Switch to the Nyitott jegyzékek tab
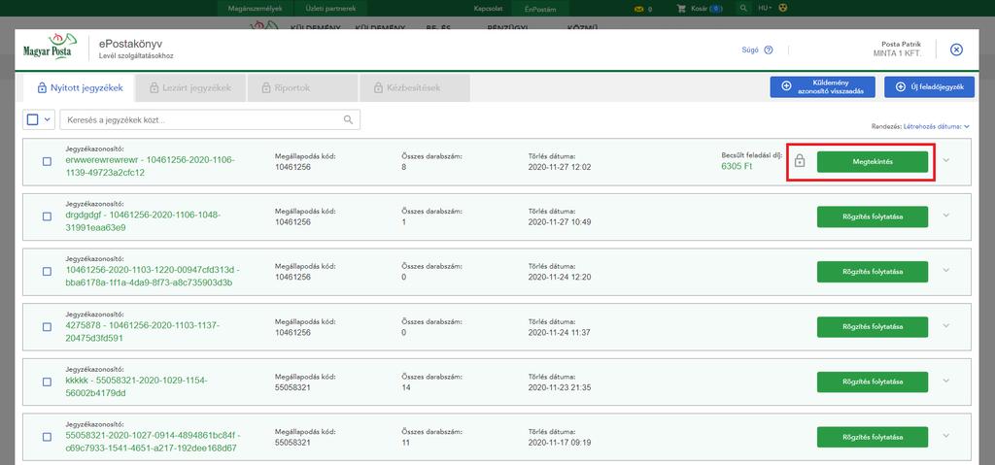The image size is (995, 465). point(80,88)
